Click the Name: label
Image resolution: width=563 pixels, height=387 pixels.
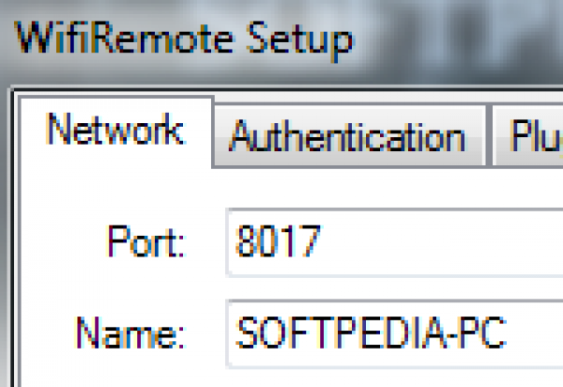(130, 333)
